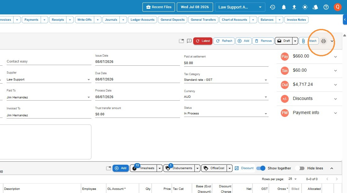
Task: Go to previous page of rows
Action: 327,179
